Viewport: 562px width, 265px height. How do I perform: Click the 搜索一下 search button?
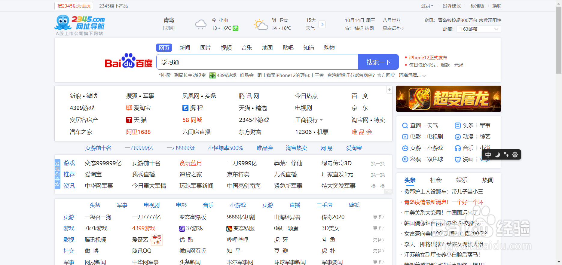378,62
